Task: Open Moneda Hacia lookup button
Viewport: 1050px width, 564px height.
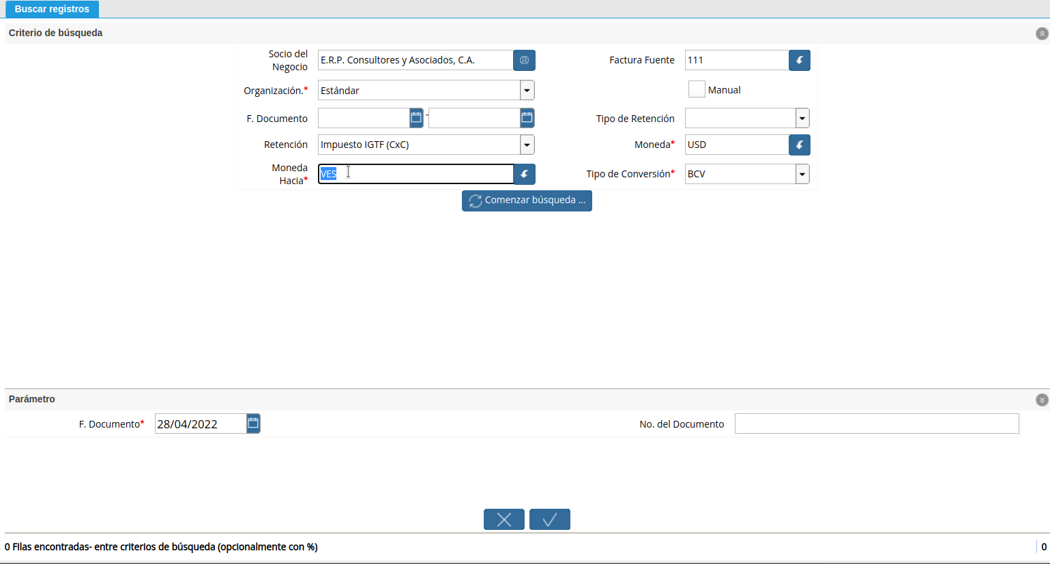Action: (524, 174)
